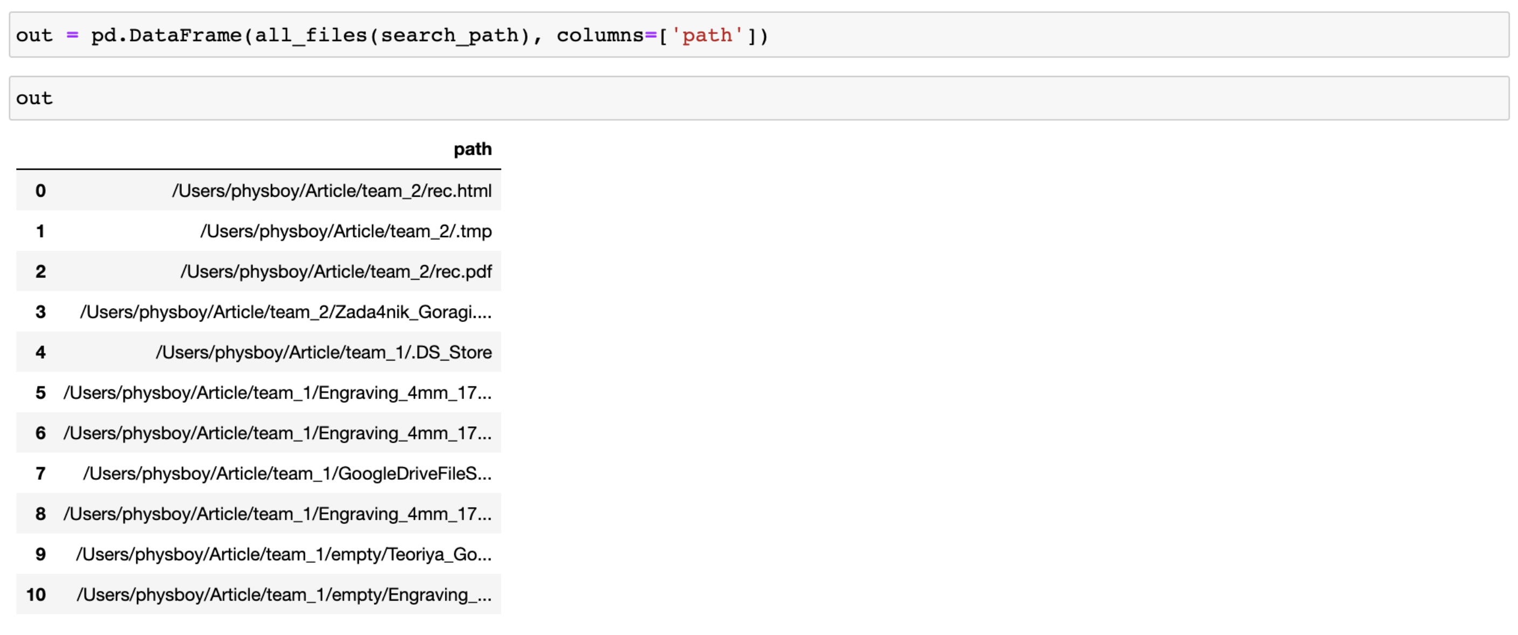Select row 0 rec.html path cell
The image size is (1518, 635).
(x=331, y=191)
